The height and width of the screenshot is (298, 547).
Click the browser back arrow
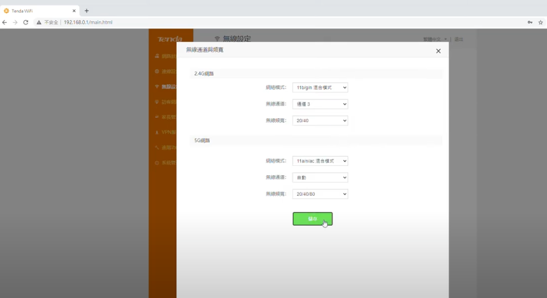(x=4, y=22)
